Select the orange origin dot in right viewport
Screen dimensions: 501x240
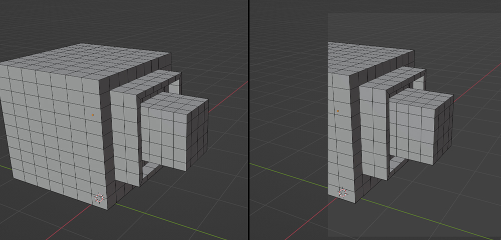tap(338, 111)
